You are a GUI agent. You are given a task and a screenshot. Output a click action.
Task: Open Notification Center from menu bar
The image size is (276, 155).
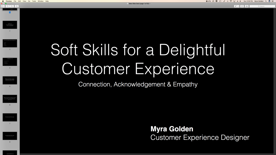pos(273,1)
